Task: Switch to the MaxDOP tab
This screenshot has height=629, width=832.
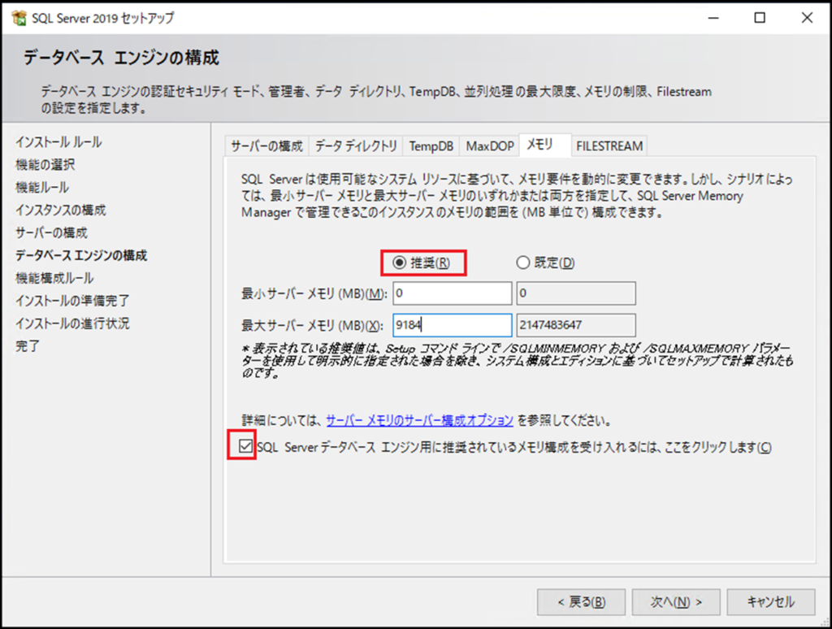Action: [490, 146]
